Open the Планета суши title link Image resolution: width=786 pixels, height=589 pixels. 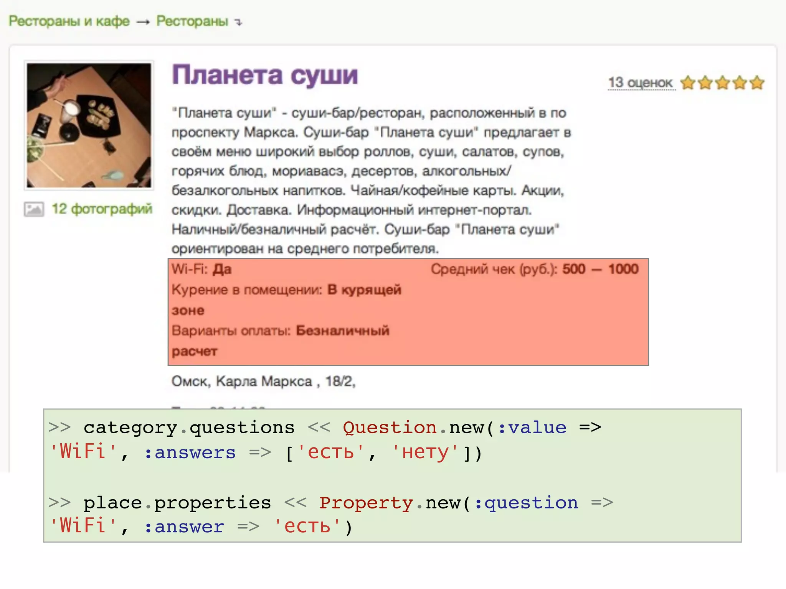tap(265, 75)
